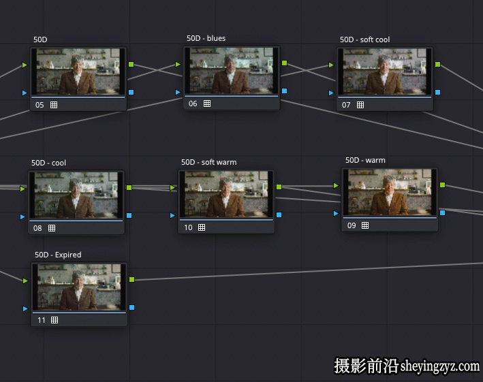483x382 pixels.
Task: Click blue key output square of node 09
Action: [442, 212]
